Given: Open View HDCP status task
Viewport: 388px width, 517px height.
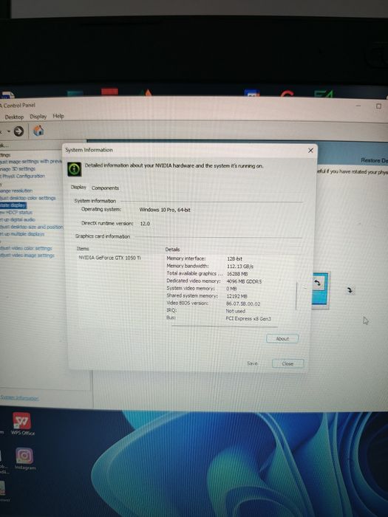Looking at the screenshot, I should point(16,213).
